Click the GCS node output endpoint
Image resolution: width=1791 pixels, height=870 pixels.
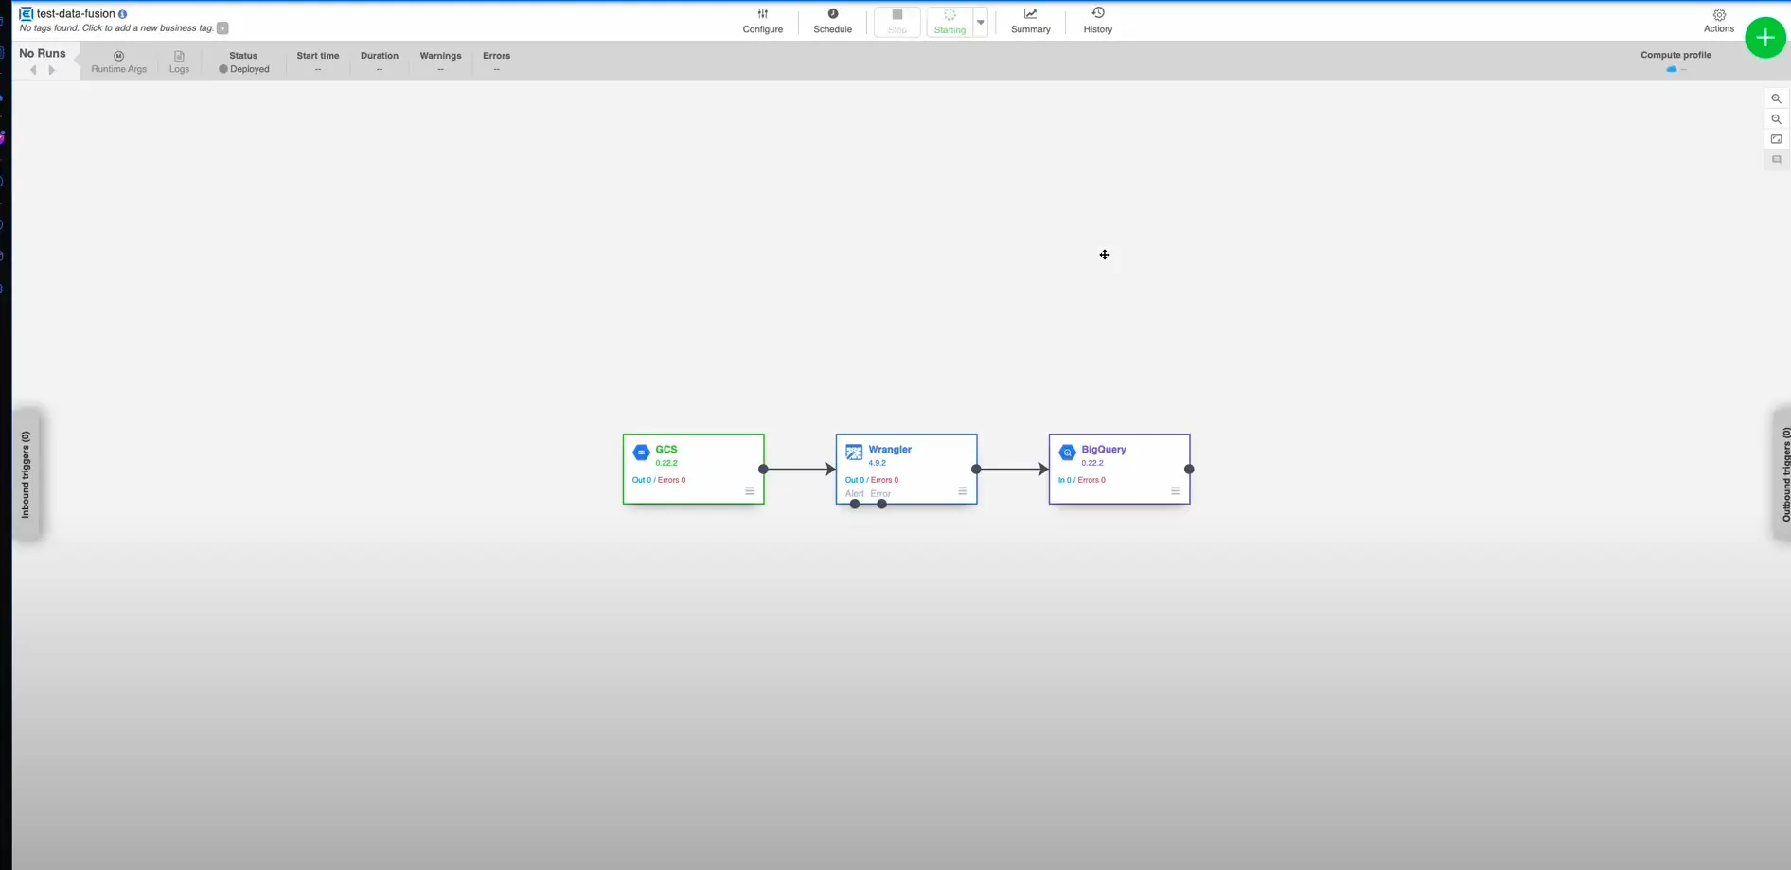(763, 469)
